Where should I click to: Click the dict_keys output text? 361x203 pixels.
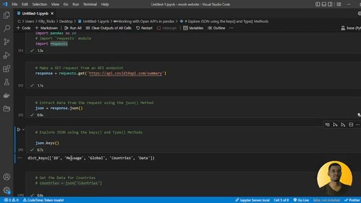[x=91, y=158]
